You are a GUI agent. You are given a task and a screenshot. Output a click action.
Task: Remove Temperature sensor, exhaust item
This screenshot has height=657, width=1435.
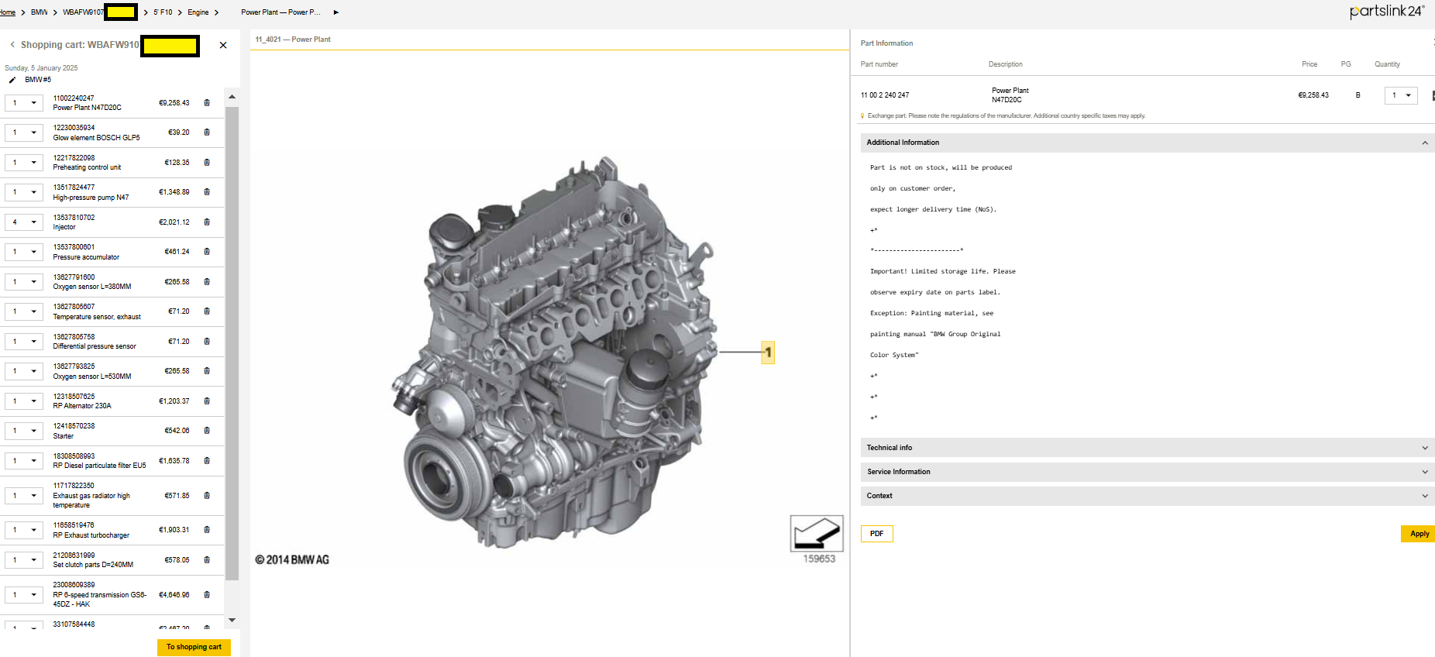point(207,311)
